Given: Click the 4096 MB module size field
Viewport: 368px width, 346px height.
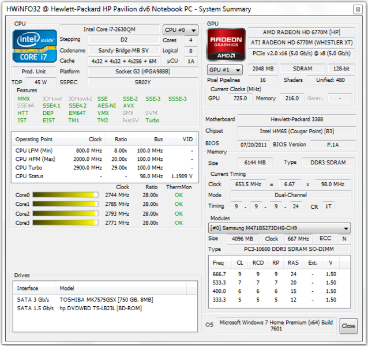Looking at the screenshot, I should (x=242, y=239).
